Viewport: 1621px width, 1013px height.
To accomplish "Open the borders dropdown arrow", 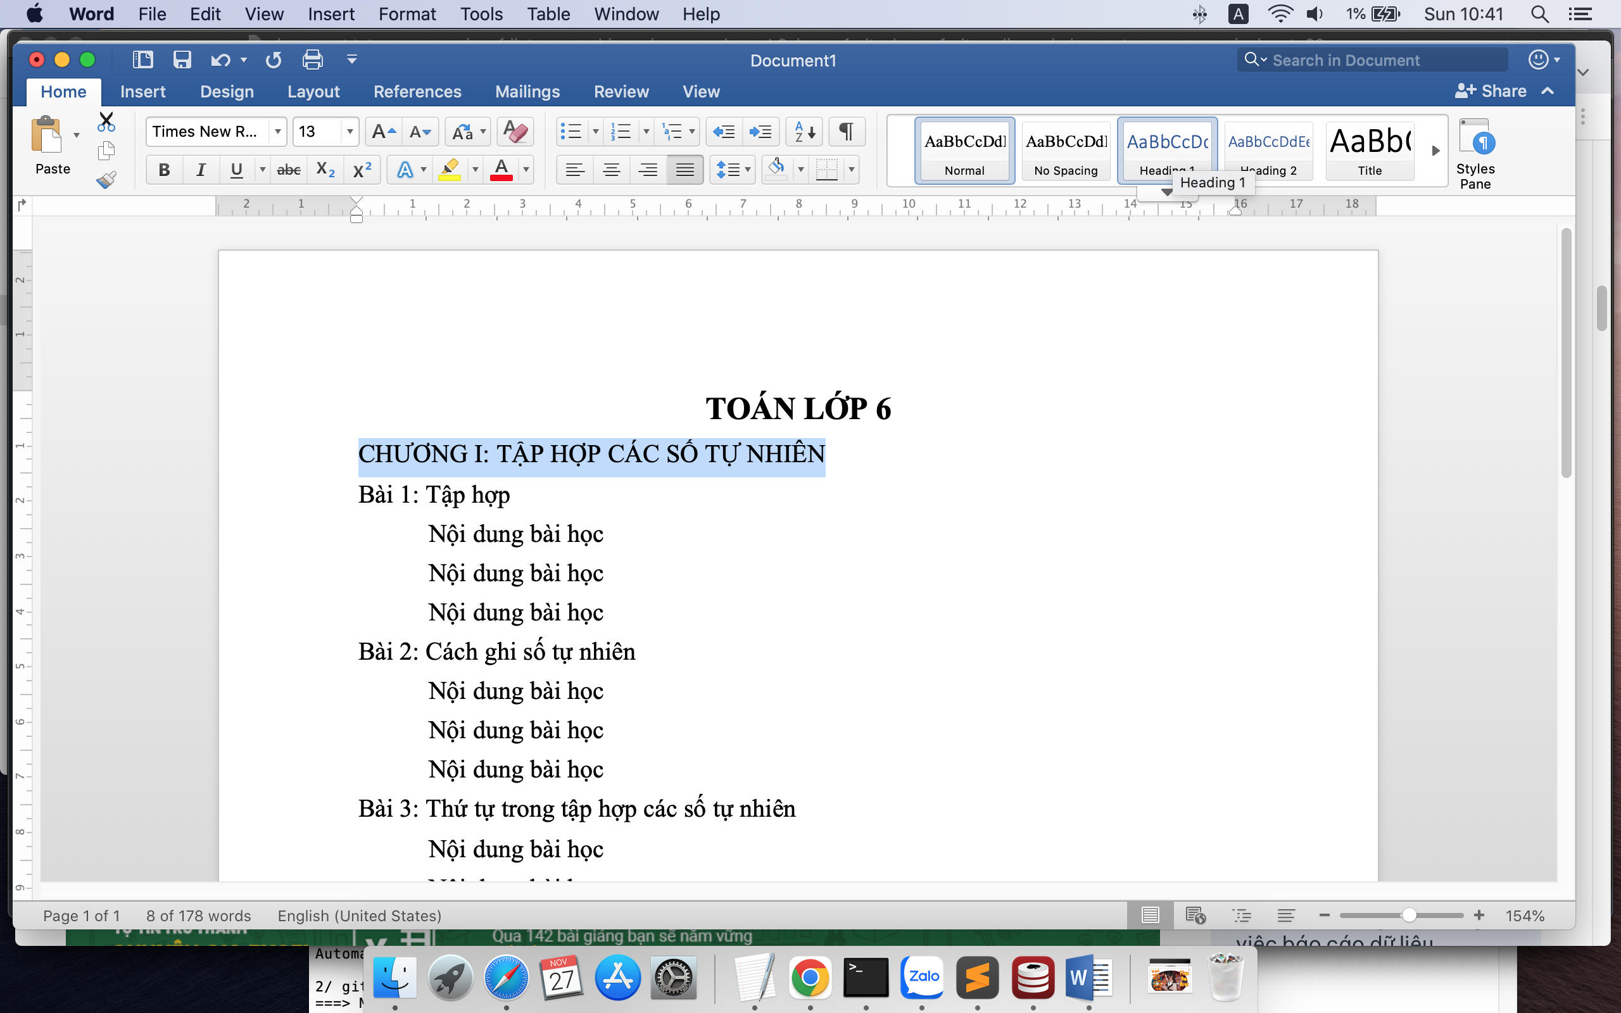I will point(852,170).
